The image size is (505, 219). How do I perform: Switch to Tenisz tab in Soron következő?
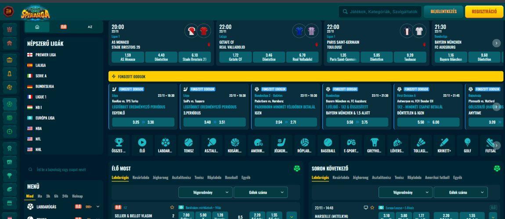click(399, 177)
